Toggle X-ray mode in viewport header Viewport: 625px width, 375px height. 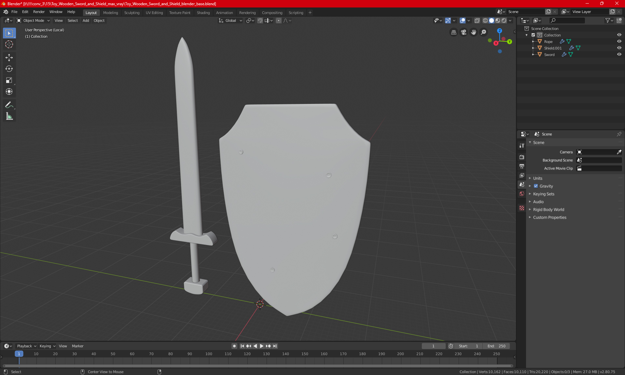[x=477, y=21]
